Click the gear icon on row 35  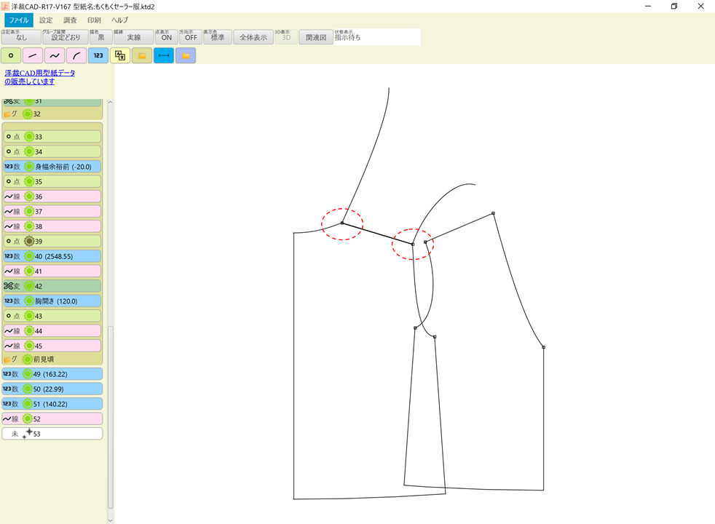(29, 182)
